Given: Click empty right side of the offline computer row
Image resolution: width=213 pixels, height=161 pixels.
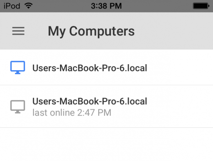Looking at the screenshot, I should click(x=181, y=106).
